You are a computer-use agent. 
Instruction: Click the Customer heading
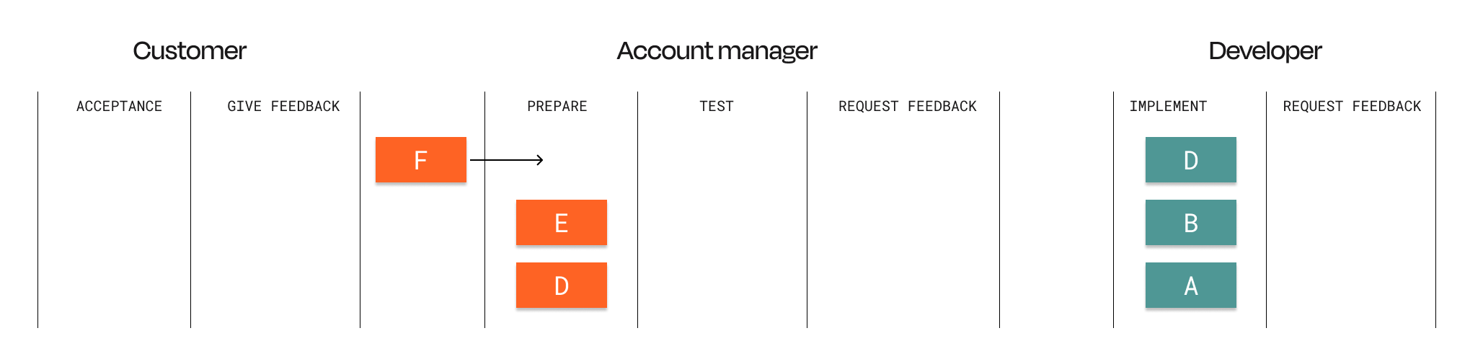(190, 50)
